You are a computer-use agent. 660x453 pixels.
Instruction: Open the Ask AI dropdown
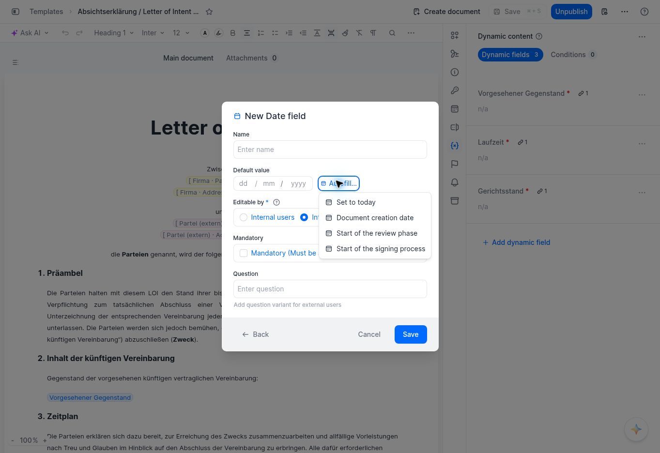(x=30, y=33)
